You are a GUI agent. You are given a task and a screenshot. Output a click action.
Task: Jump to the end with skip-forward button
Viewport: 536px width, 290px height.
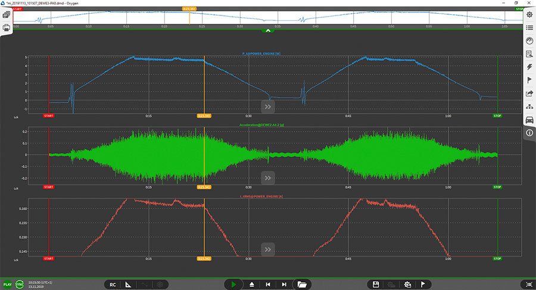pos(283,285)
